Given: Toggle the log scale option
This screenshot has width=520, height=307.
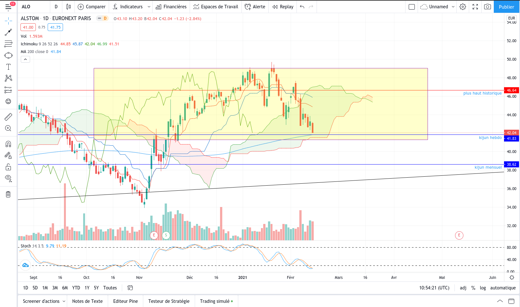Looking at the screenshot, I should [x=483, y=288].
